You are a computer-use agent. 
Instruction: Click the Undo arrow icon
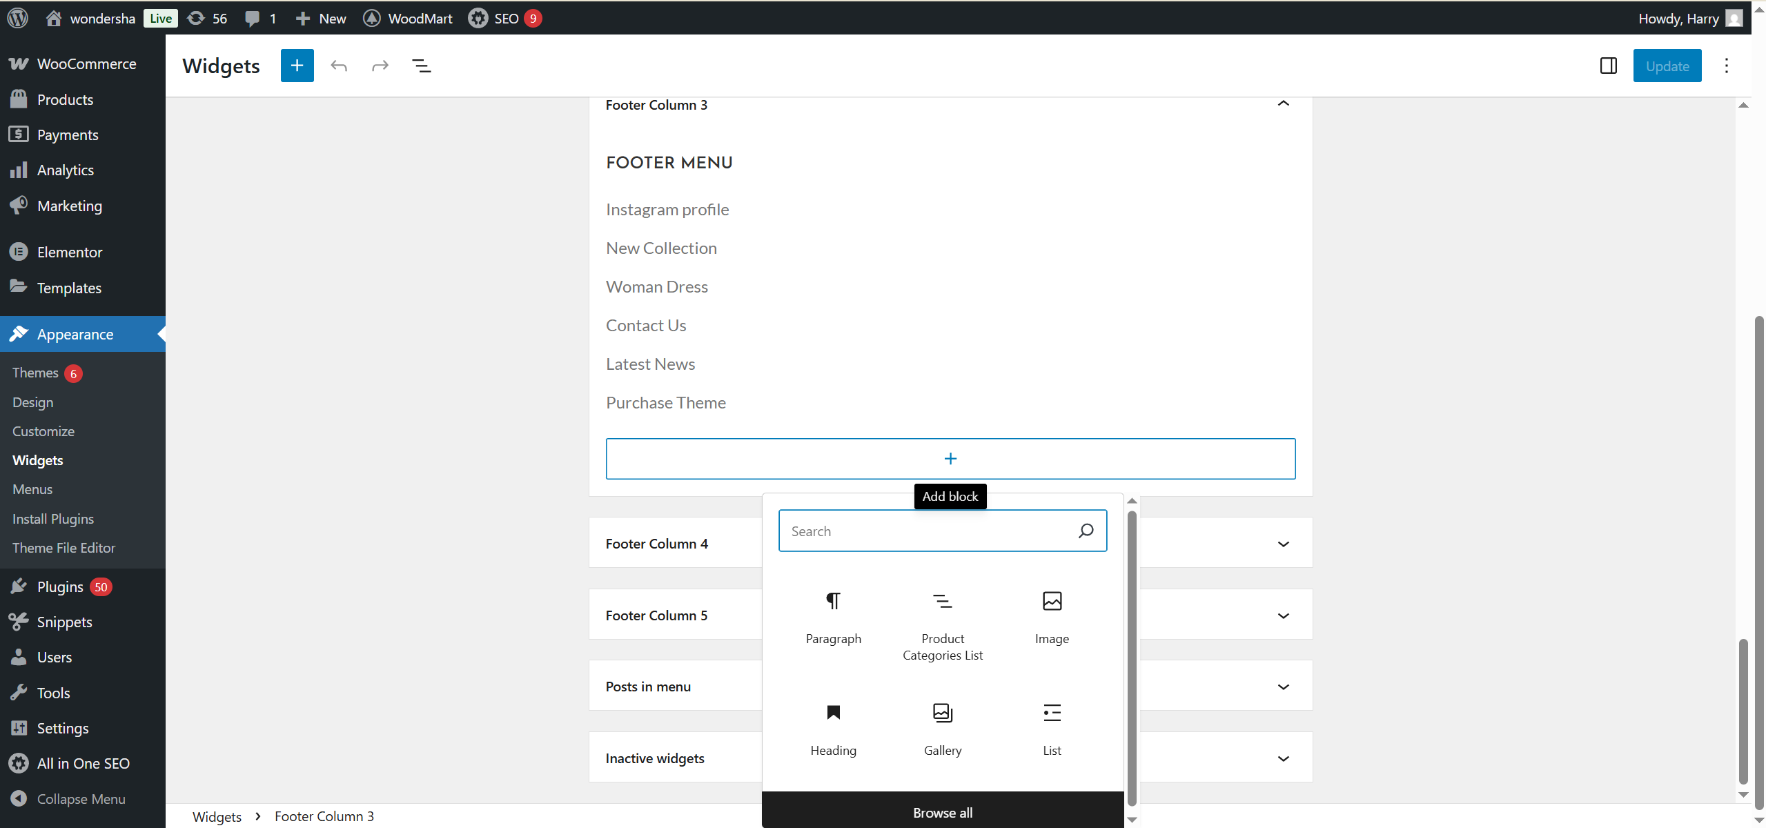(x=338, y=66)
